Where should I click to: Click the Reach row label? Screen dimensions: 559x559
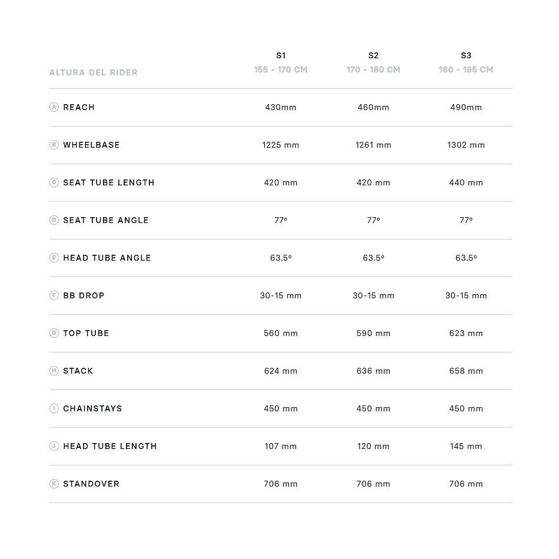point(79,107)
